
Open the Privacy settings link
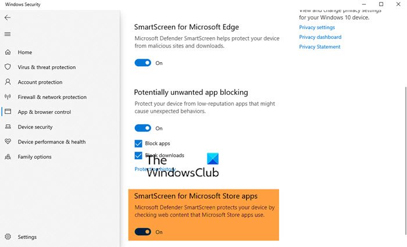317,27
